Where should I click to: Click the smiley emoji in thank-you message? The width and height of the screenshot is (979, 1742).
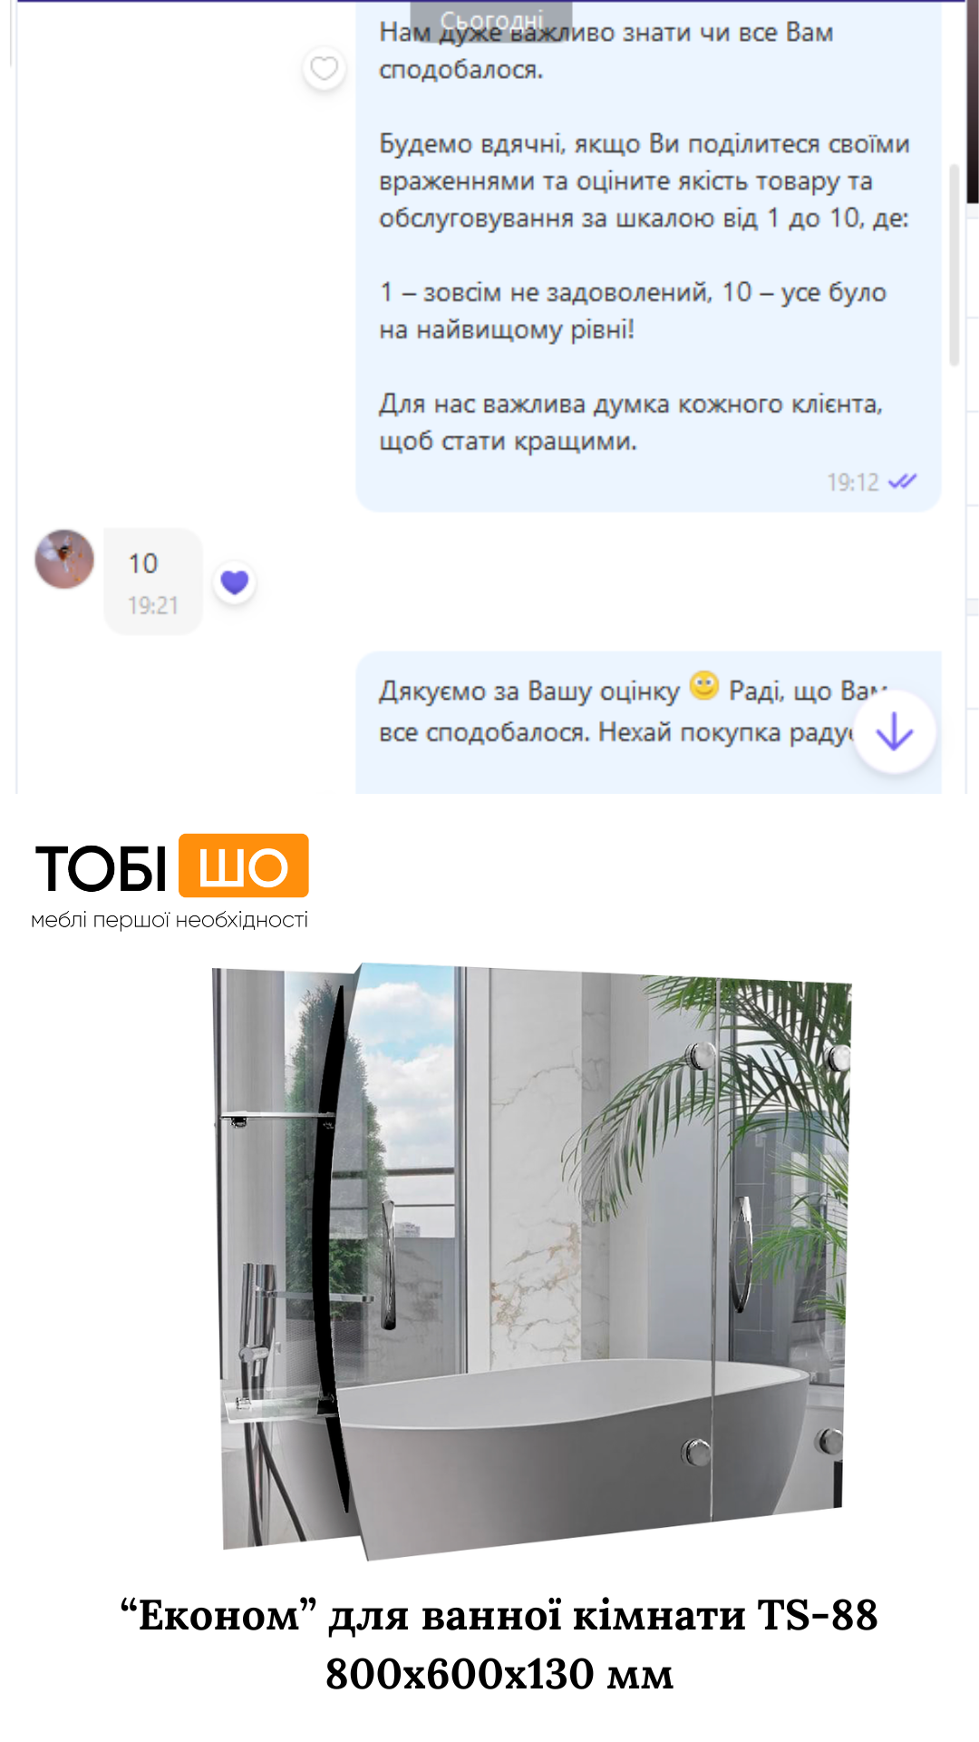click(704, 686)
